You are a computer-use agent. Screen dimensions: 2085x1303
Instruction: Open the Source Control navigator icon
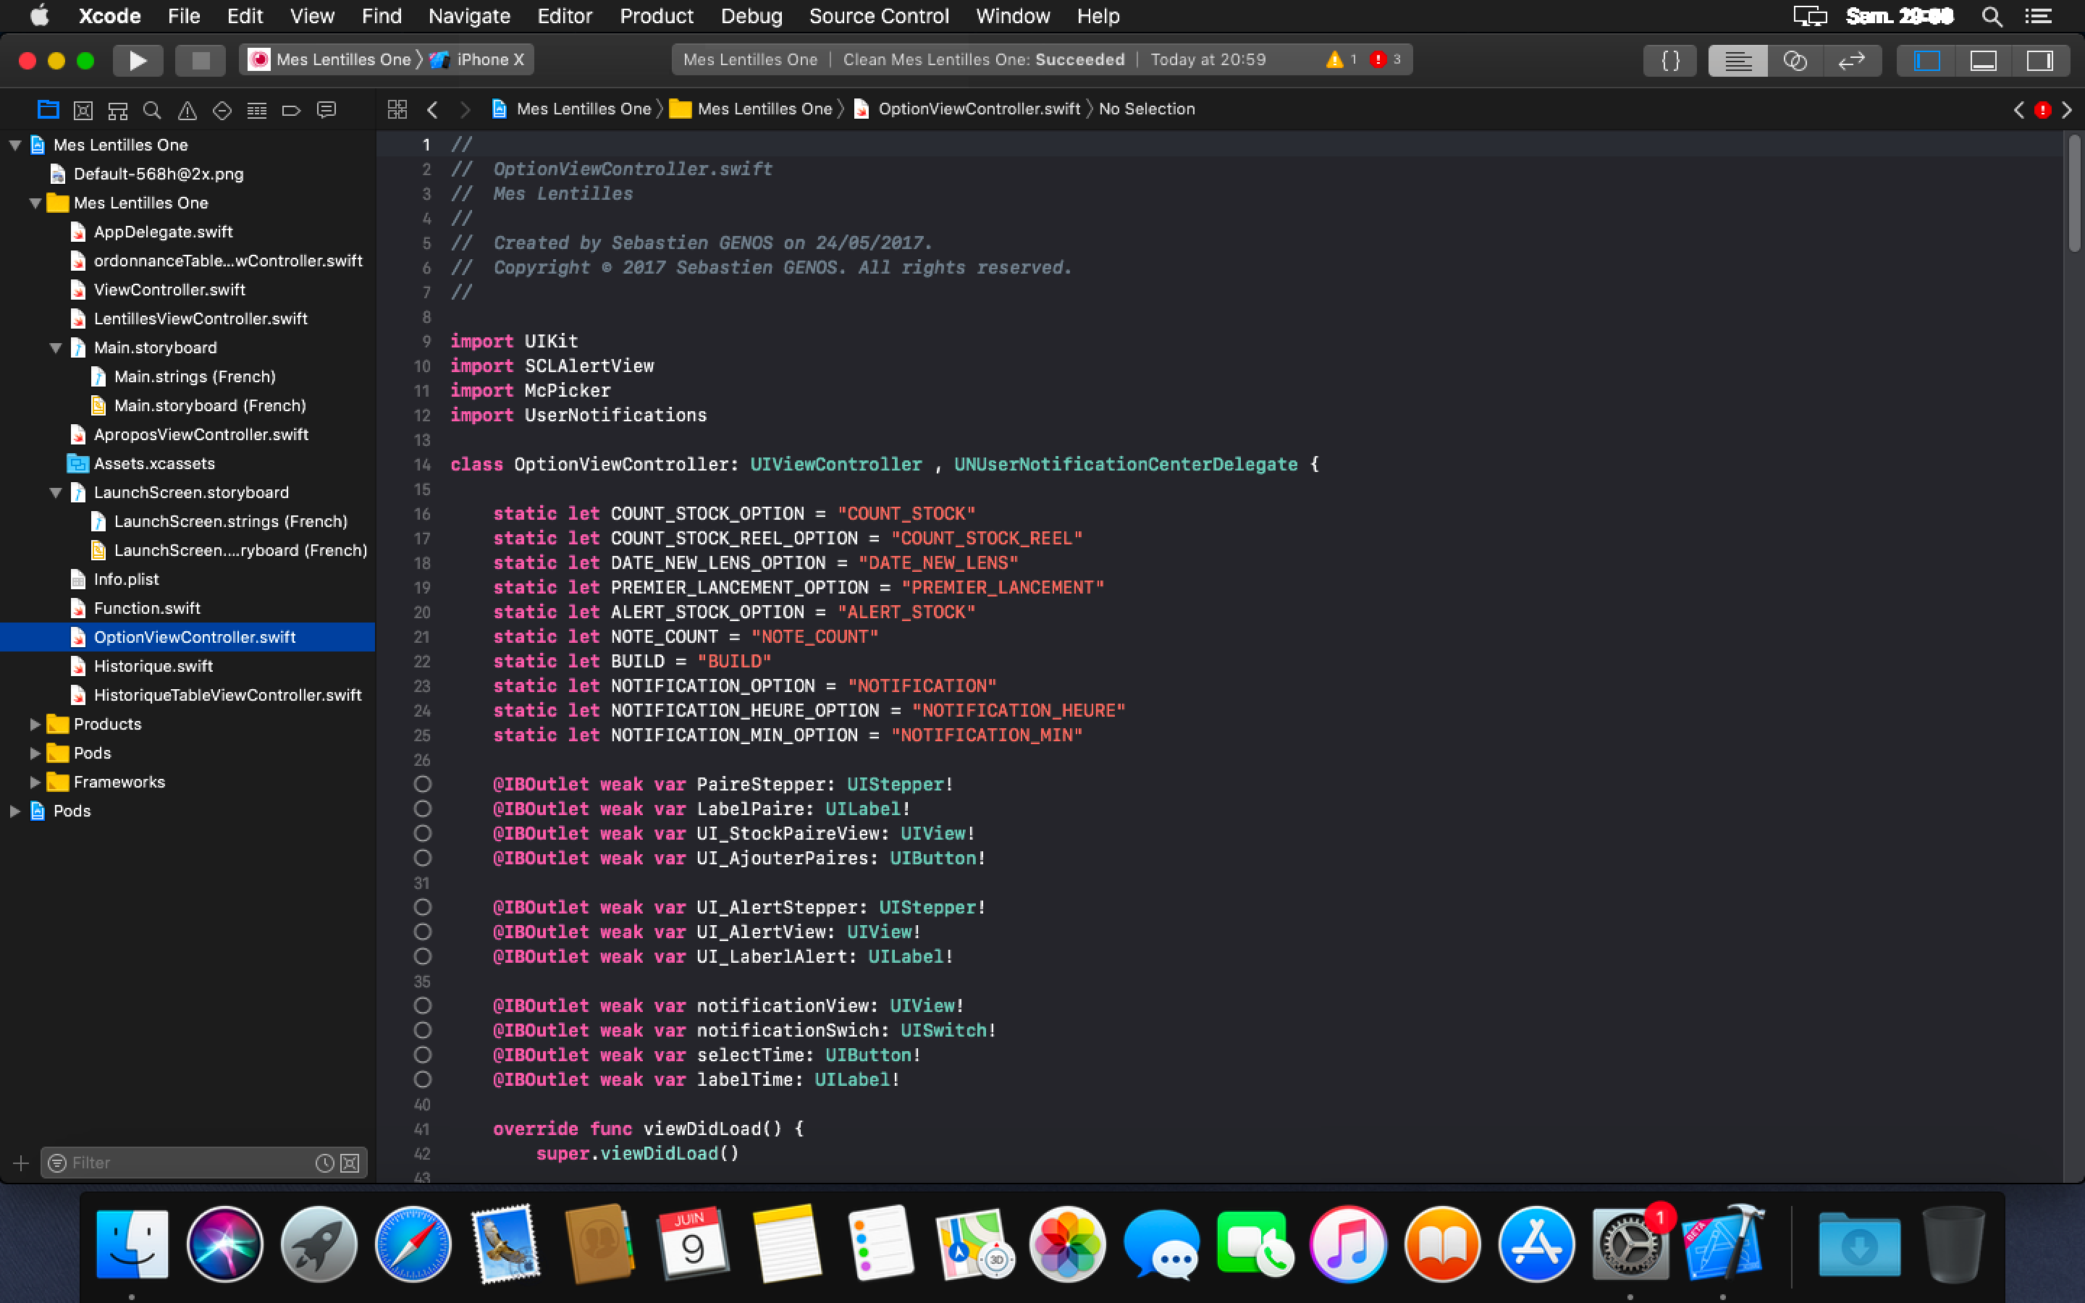pyautogui.click(x=83, y=110)
